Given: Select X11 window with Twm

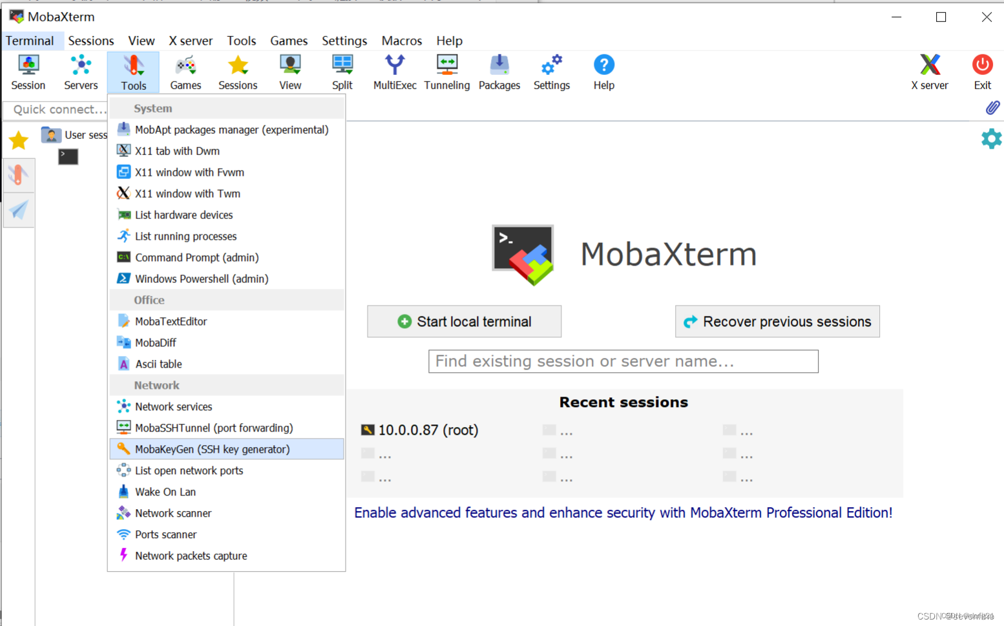Looking at the screenshot, I should click(x=227, y=194).
